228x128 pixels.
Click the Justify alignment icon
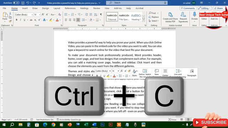tap(78, 20)
